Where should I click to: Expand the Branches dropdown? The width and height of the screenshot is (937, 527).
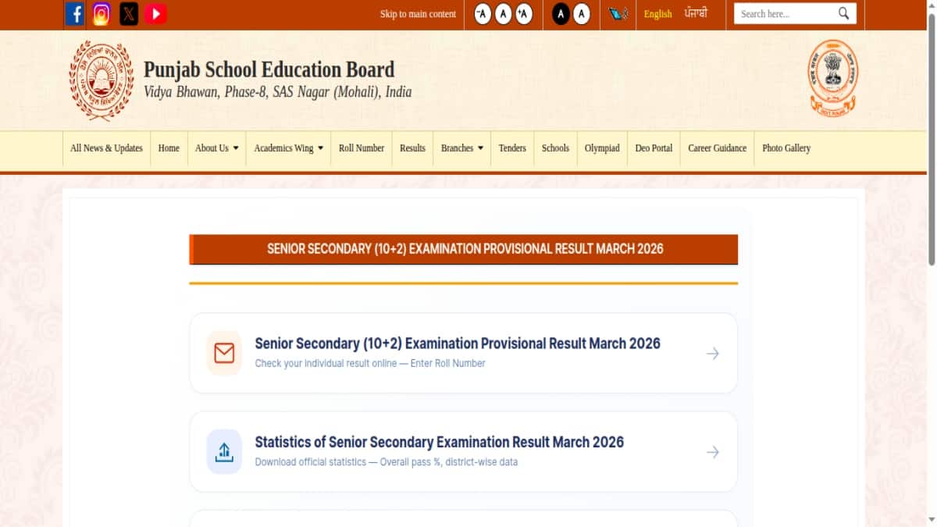[462, 148]
